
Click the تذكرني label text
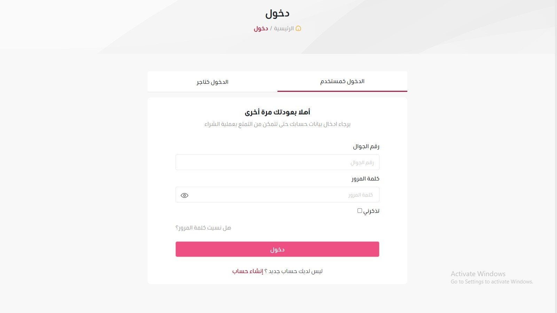click(x=371, y=211)
